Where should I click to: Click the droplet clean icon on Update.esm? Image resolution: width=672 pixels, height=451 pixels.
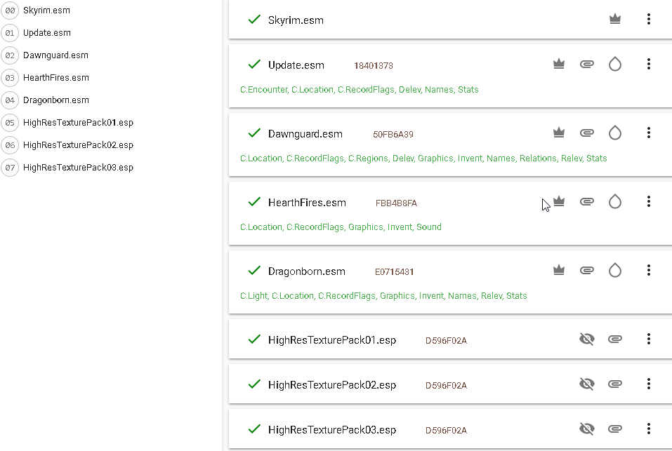tap(615, 65)
